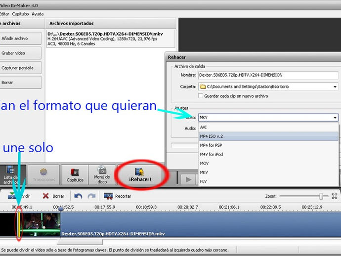The image size is (341, 256).
Task: Click the ¡Rehacer! button
Action: pyautogui.click(x=140, y=175)
